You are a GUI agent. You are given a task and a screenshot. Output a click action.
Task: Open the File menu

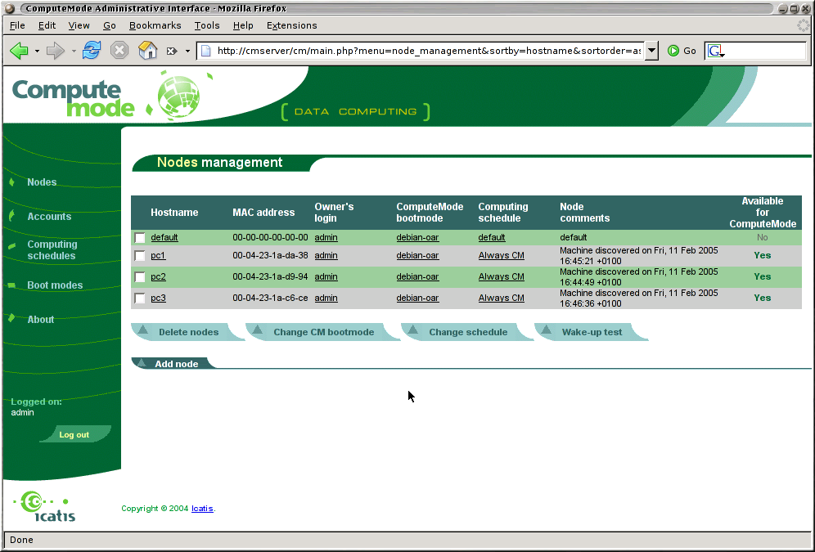coord(17,25)
